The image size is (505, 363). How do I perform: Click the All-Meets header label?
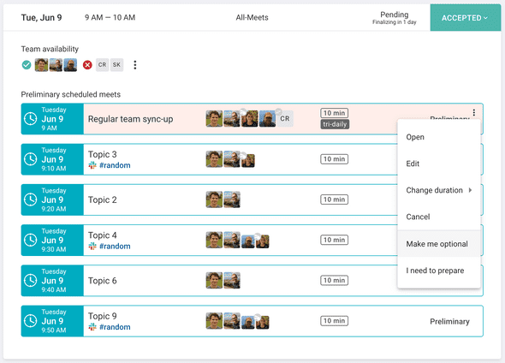pos(252,17)
